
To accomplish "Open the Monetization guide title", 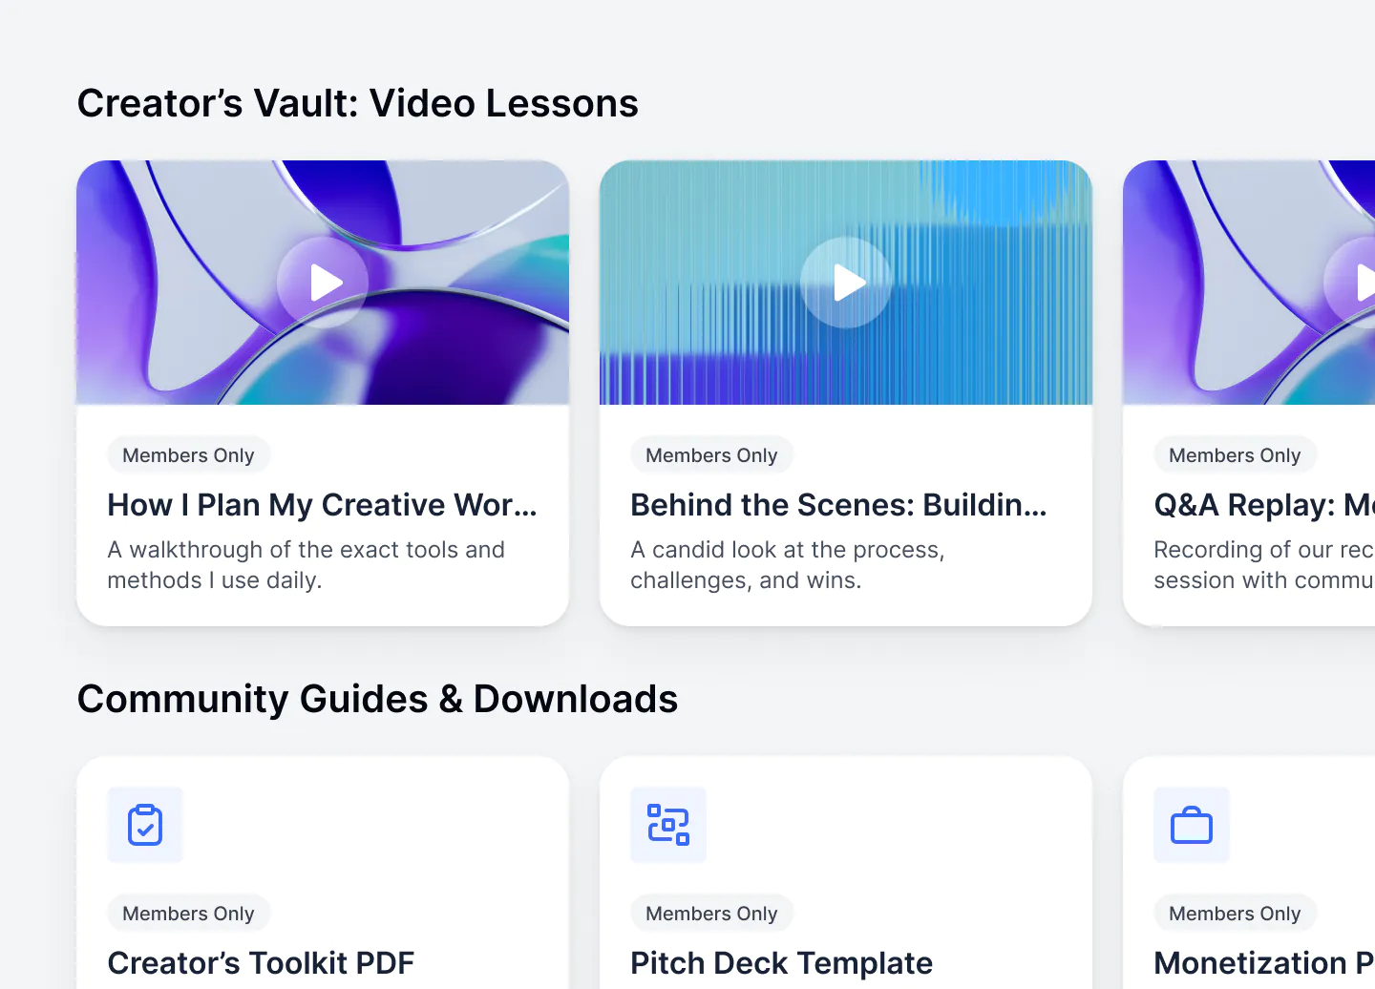I will 1264,963.
